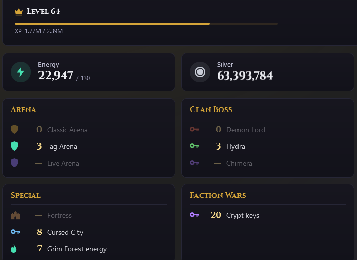Select the Tag Arena label

(62, 147)
